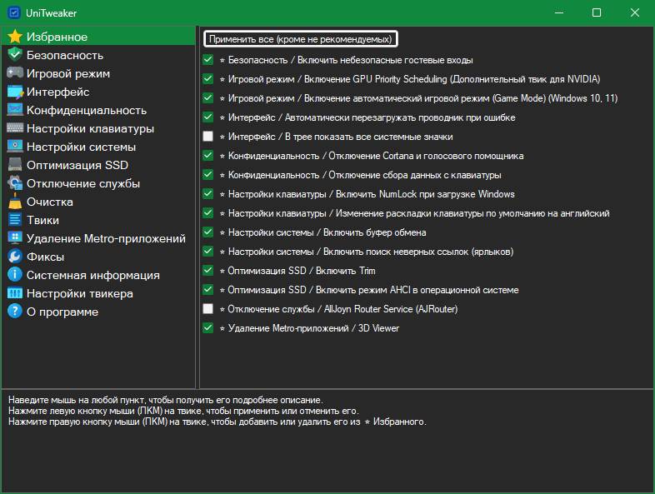Click the drive icon for Оптимизация SSD
Image resolution: width=655 pixels, height=494 pixels.
(14, 165)
